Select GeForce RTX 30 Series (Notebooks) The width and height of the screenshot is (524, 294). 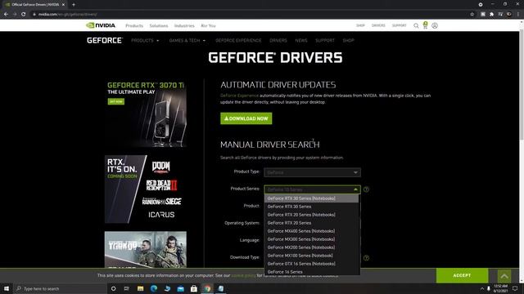tap(311, 198)
